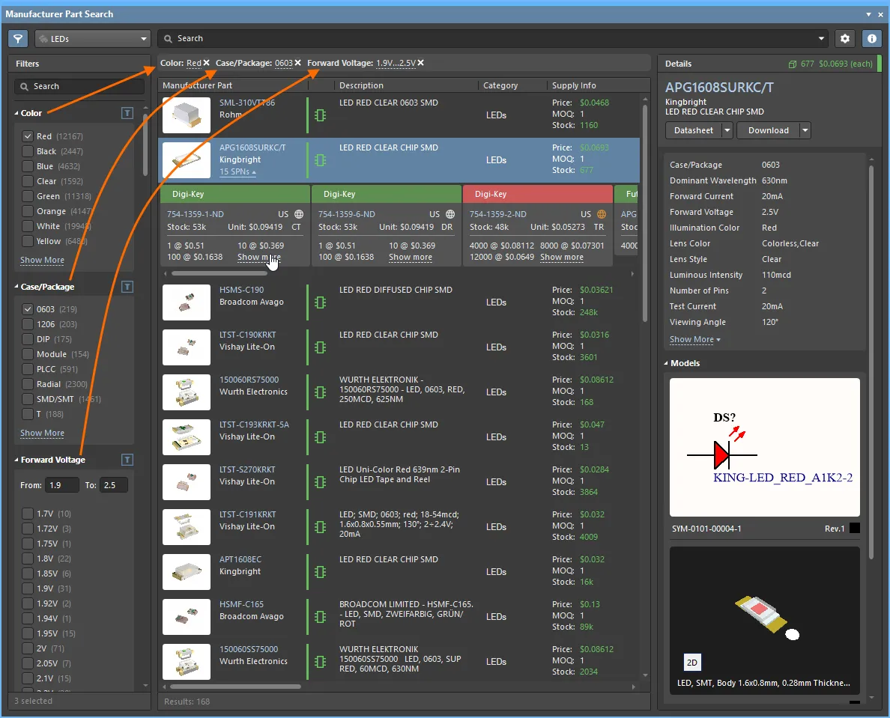Collapse the Color filter section
890x718 pixels.
(x=16, y=113)
